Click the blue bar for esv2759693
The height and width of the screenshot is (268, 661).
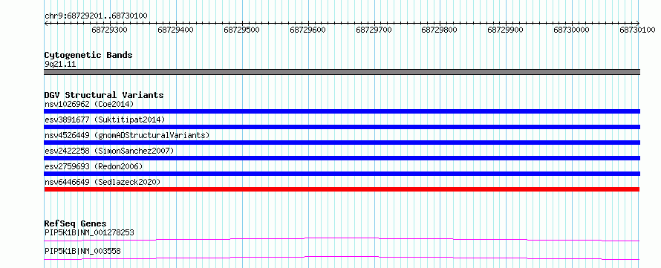(x=342, y=174)
